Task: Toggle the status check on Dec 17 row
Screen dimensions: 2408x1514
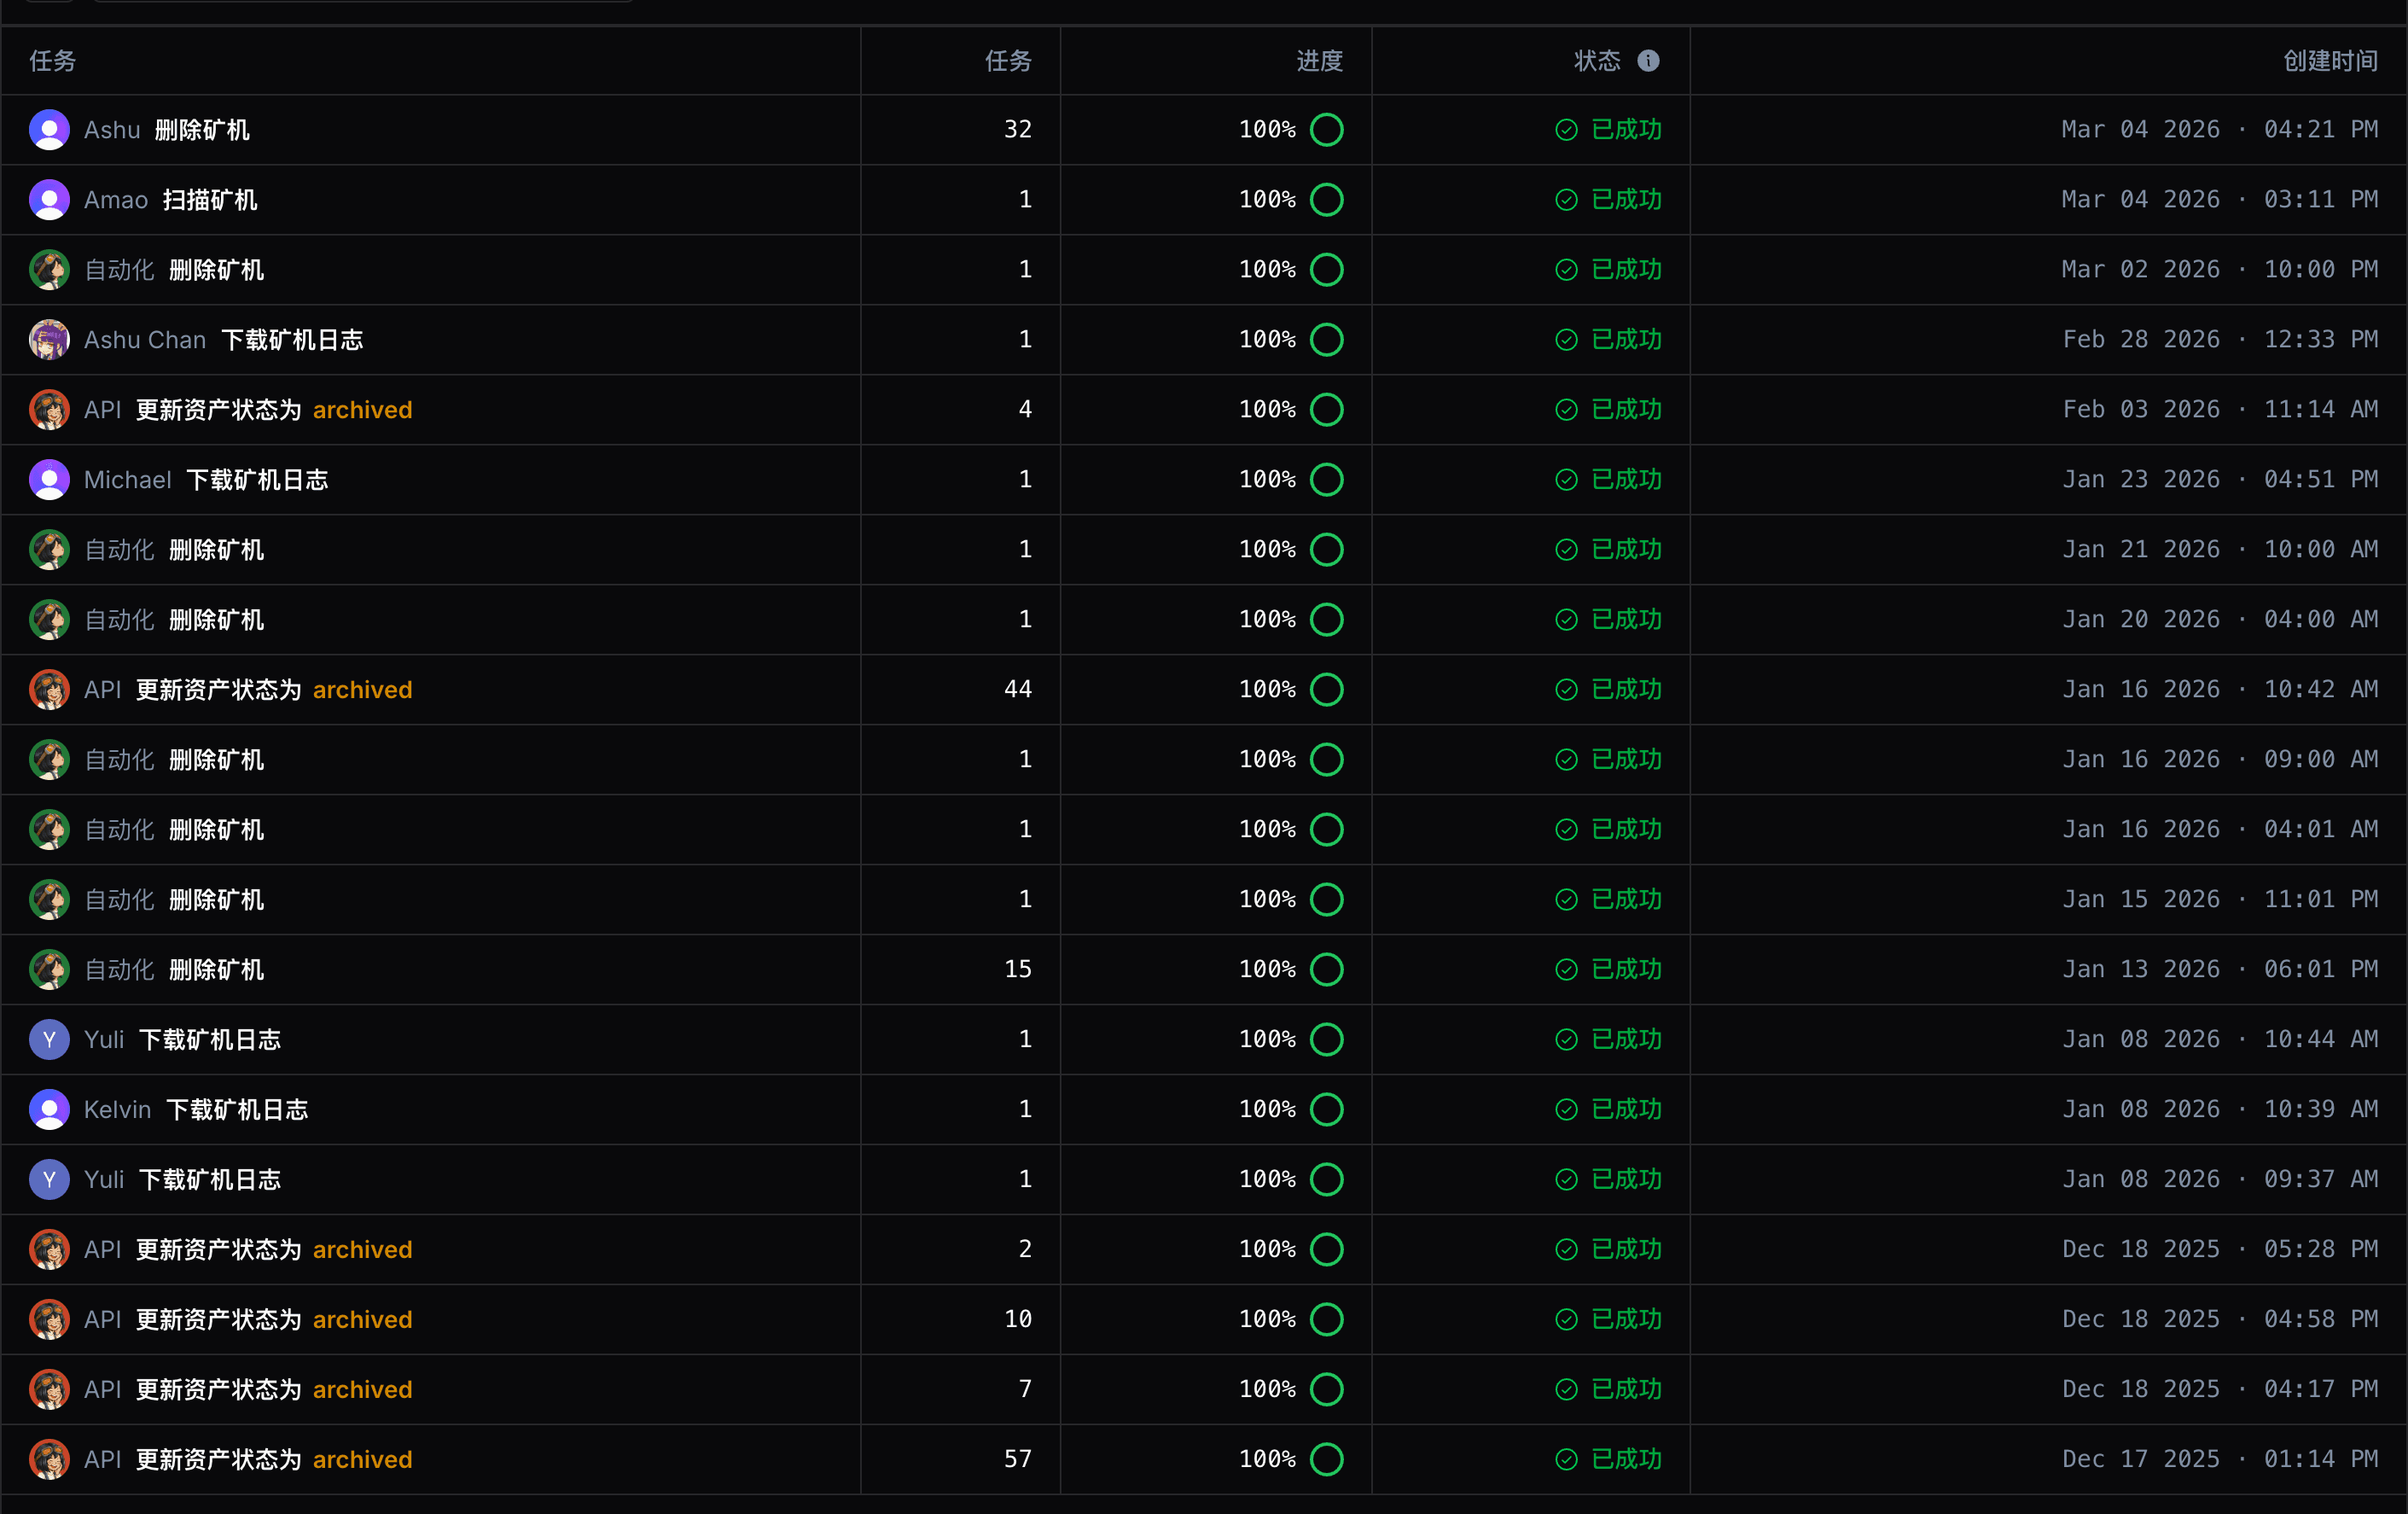Action: [1565, 1459]
